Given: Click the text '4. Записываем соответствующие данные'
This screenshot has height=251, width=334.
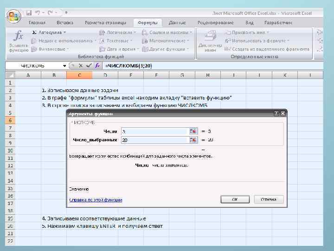Looking at the screenshot, I should (x=94, y=218).
